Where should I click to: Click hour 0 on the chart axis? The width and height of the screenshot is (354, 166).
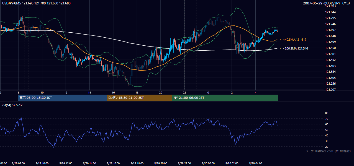tap(208, 92)
